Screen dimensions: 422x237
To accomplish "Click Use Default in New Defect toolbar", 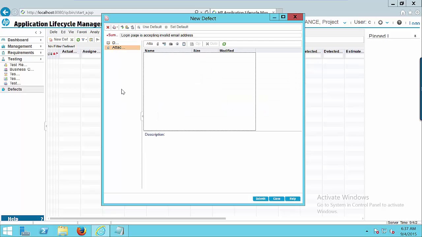I will [150, 27].
